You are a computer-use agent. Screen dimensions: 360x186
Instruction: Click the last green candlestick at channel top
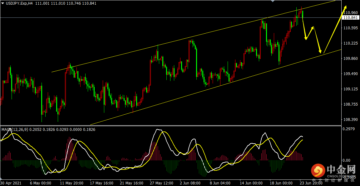click(x=303, y=14)
